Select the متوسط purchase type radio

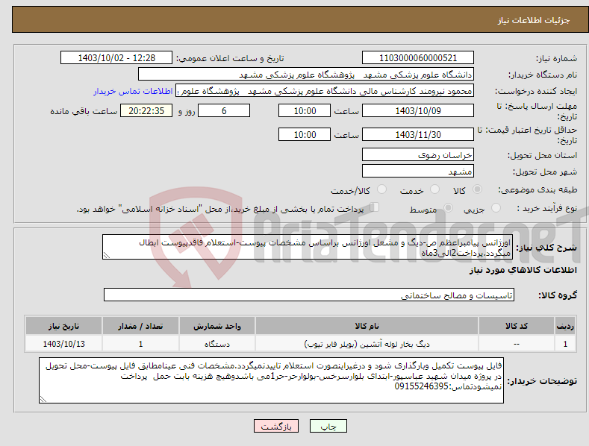pyautogui.click(x=448, y=207)
